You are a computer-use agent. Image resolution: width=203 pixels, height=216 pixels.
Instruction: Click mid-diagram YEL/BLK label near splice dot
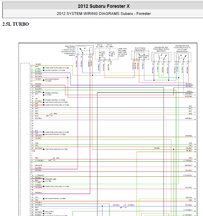(x=157, y=148)
